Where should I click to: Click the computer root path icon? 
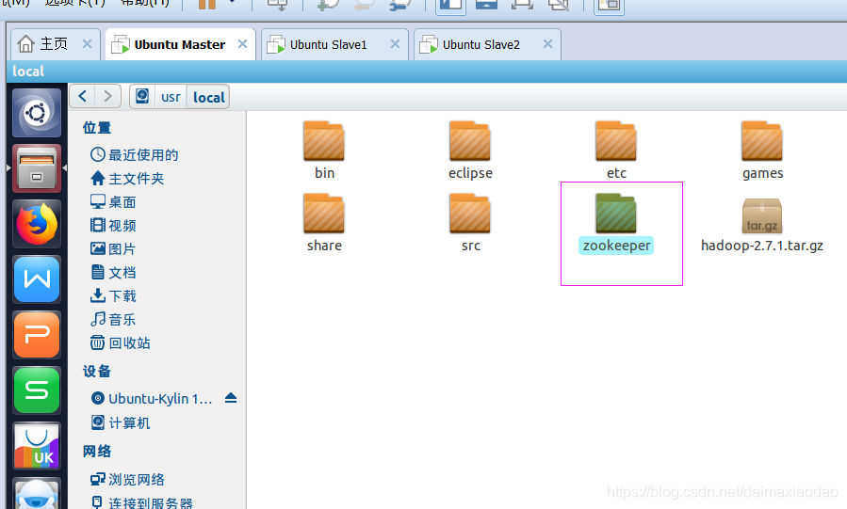coord(142,97)
